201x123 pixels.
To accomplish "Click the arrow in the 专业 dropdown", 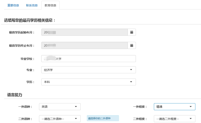I will tap(131, 70).
